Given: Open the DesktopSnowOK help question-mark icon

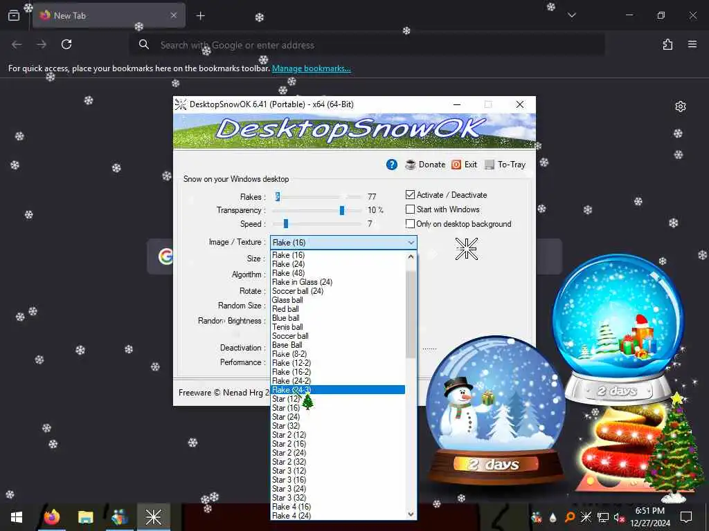Looking at the screenshot, I should pyautogui.click(x=392, y=165).
